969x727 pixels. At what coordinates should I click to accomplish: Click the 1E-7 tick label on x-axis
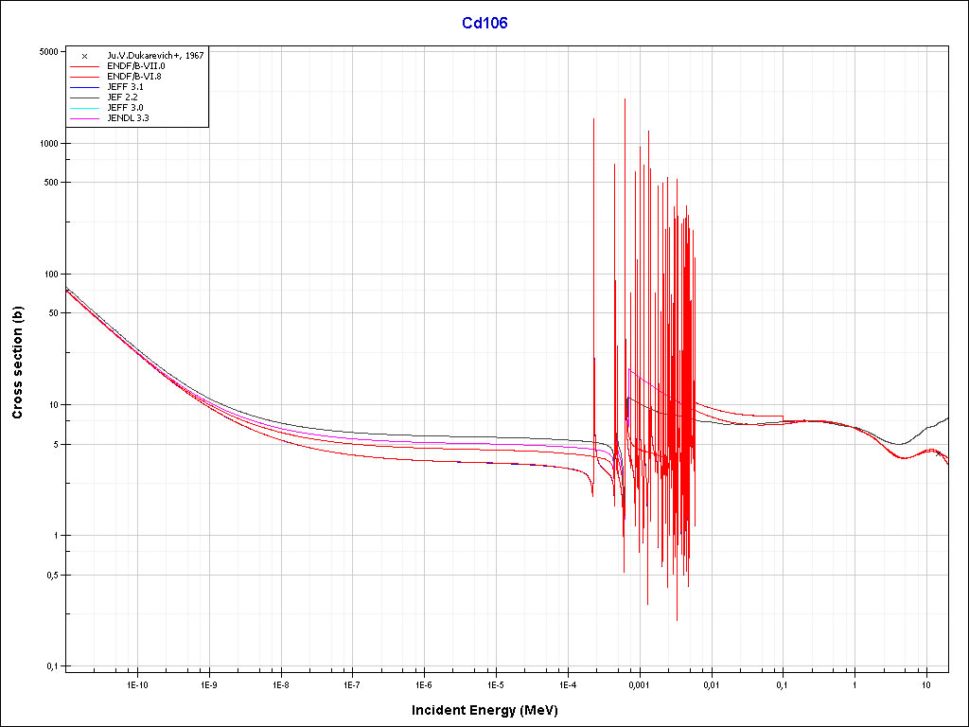(352, 684)
